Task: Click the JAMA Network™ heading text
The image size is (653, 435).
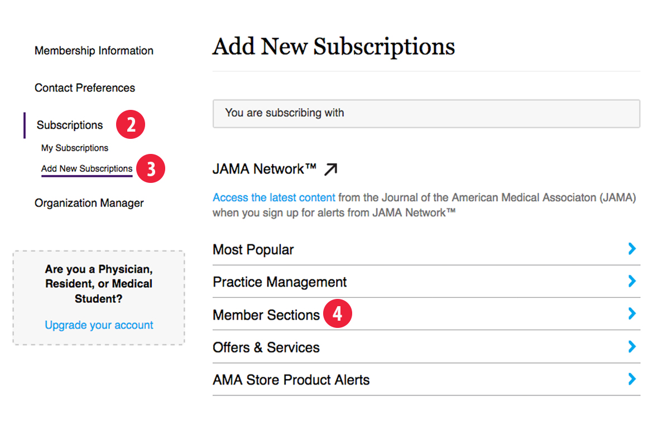Action: pos(265,169)
